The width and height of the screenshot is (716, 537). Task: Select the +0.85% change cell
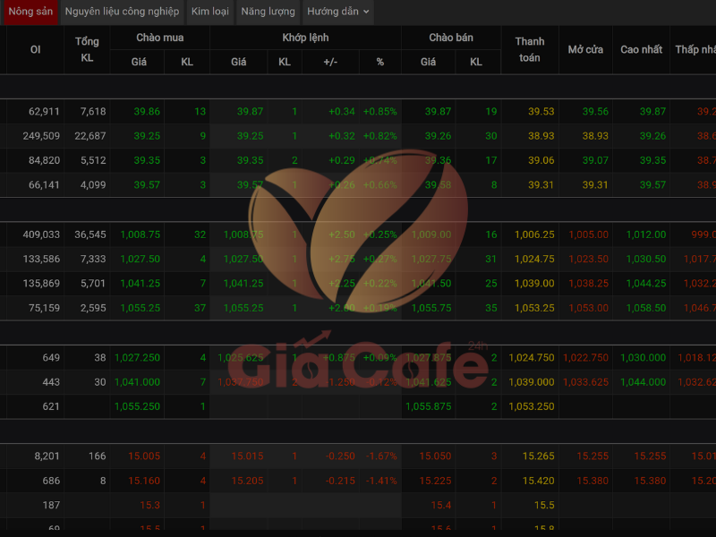[379, 112]
